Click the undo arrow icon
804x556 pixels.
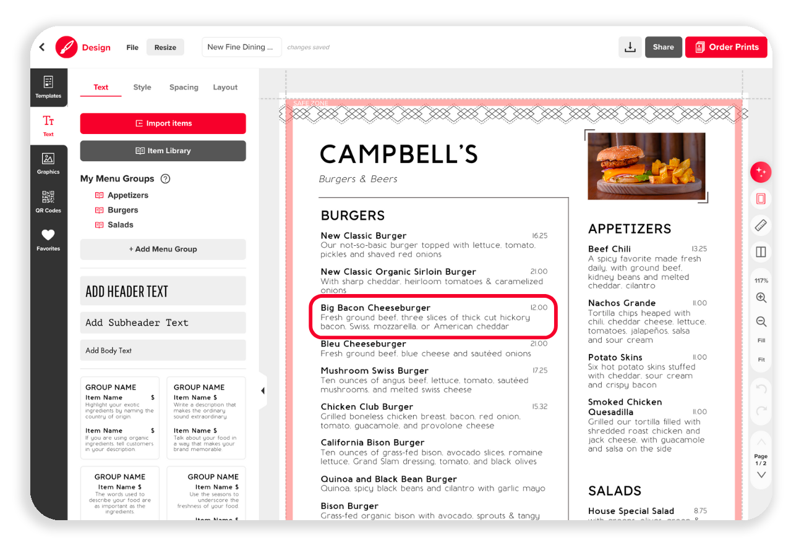coord(761,389)
